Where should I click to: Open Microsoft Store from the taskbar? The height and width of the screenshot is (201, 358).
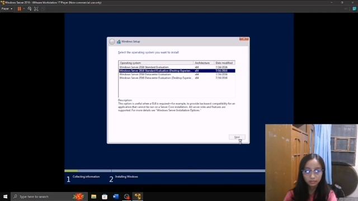105,197
